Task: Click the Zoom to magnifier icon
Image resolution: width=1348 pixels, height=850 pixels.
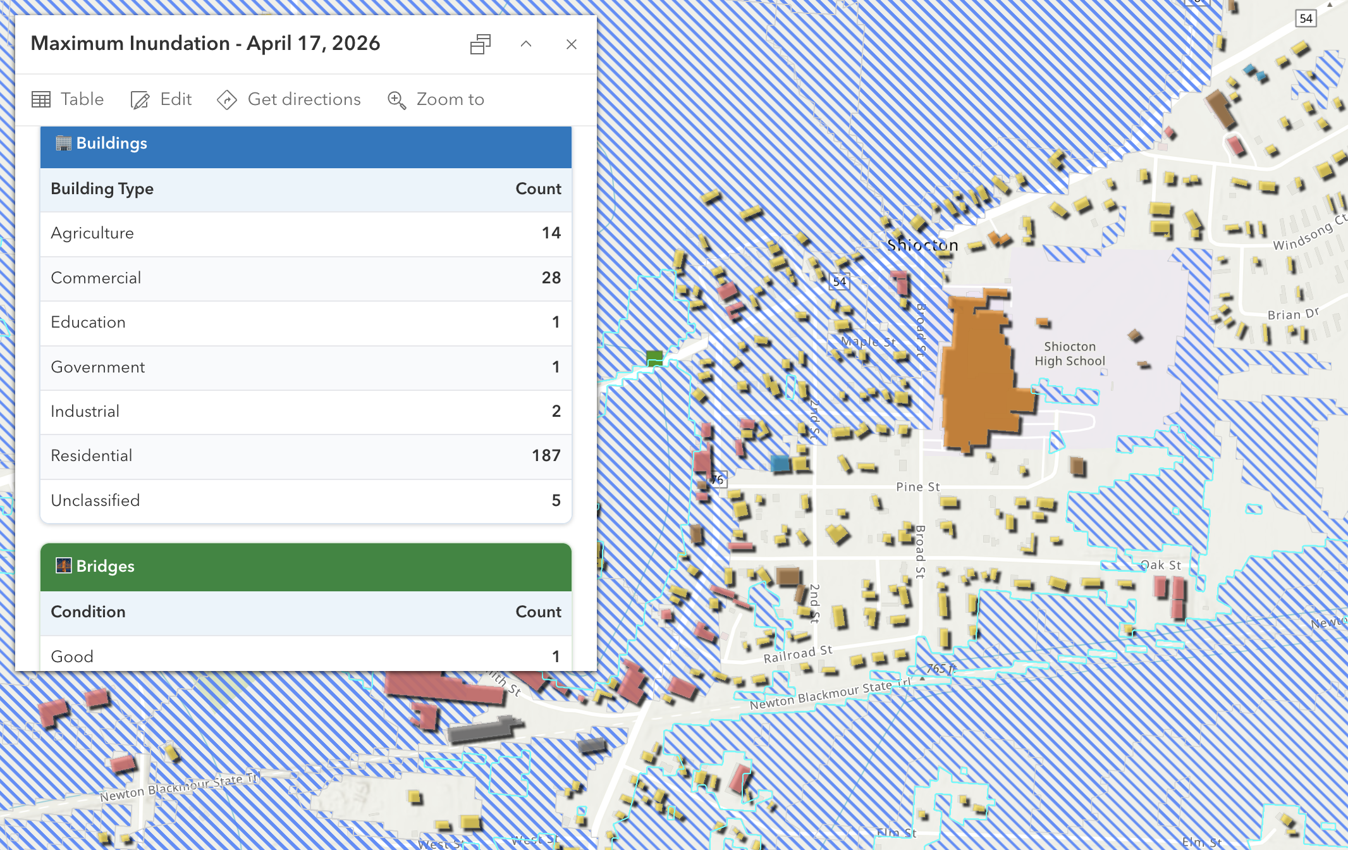Action: click(396, 100)
